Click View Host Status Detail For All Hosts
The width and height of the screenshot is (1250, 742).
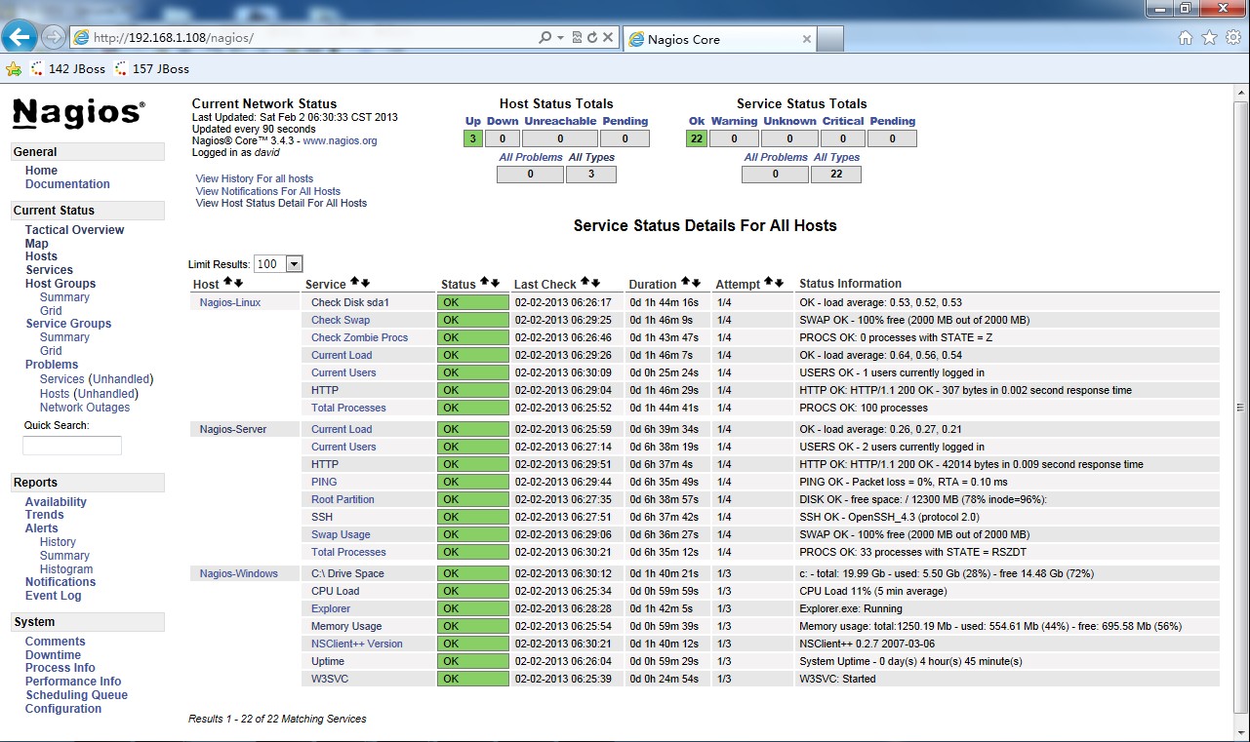coord(281,204)
